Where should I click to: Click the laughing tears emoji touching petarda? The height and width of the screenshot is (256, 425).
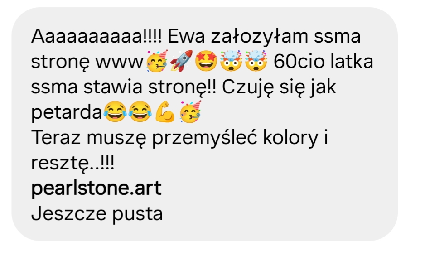[115, 111]
